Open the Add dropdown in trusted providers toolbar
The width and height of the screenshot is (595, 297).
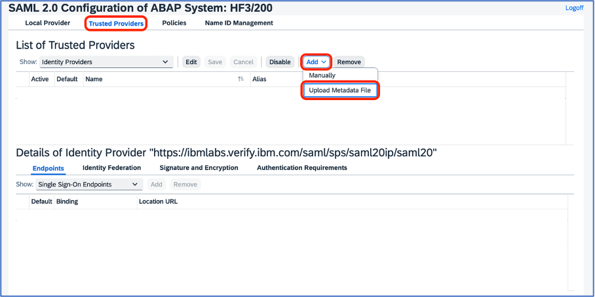coord(317,62)
